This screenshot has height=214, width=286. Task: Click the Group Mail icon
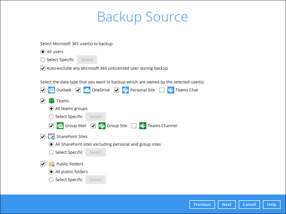pyautogui.click(x=60, y=126)
